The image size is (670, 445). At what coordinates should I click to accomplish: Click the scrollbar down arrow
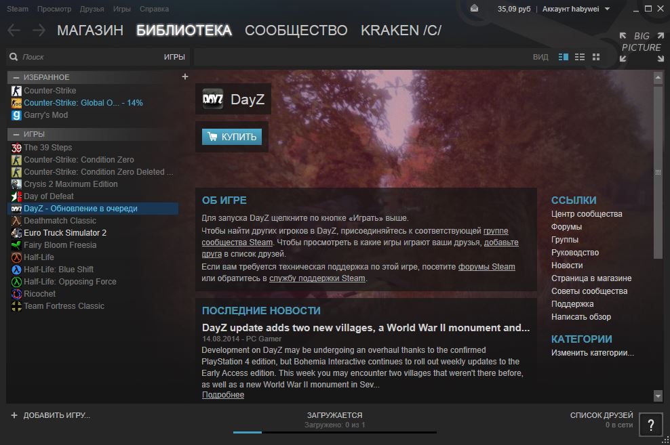click(658, 396)
